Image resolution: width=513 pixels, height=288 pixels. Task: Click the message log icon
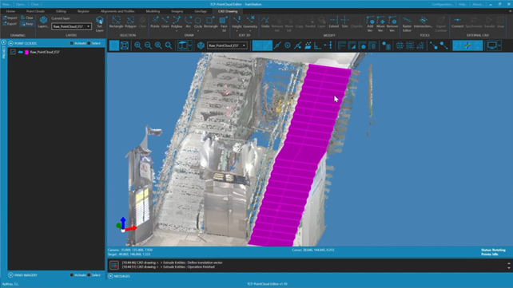point(113,265)
